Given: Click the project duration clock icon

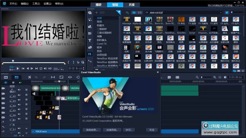Looking at the screenshot, I should (225, 77).
